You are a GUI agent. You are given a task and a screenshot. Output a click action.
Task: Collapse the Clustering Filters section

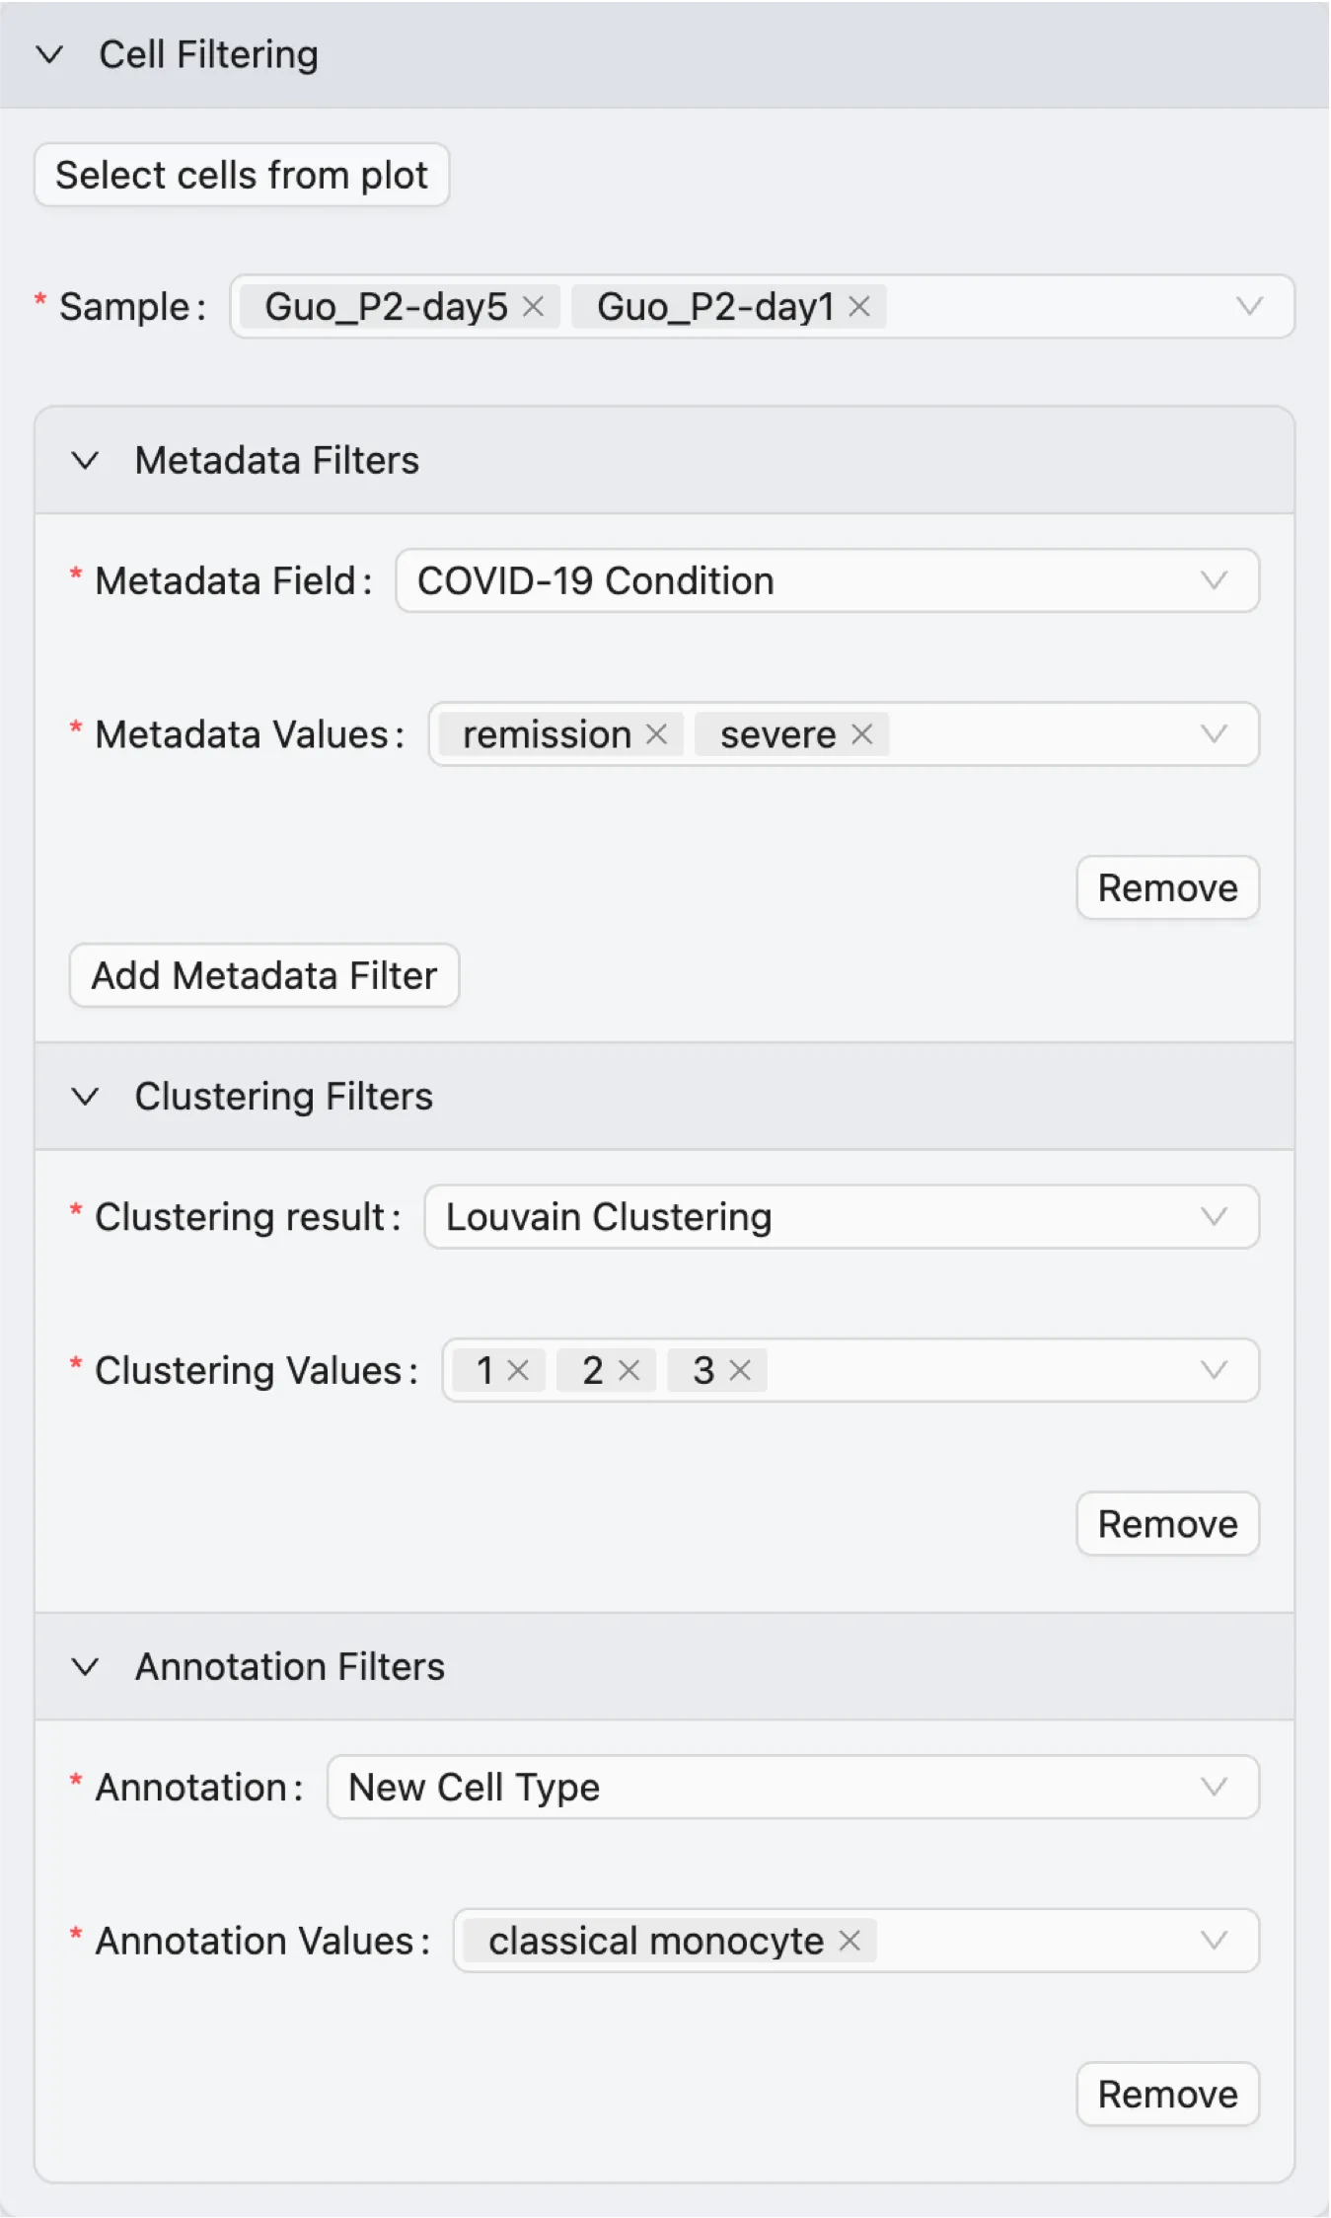tap(86, 1097)
